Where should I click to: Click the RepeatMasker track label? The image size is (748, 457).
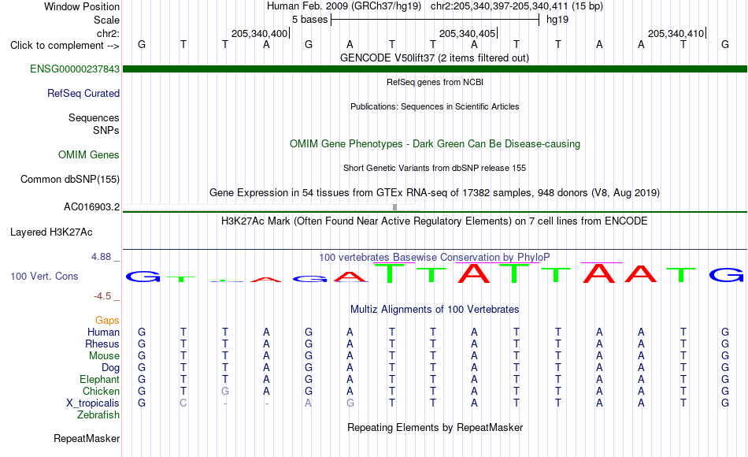pos(87,438)
